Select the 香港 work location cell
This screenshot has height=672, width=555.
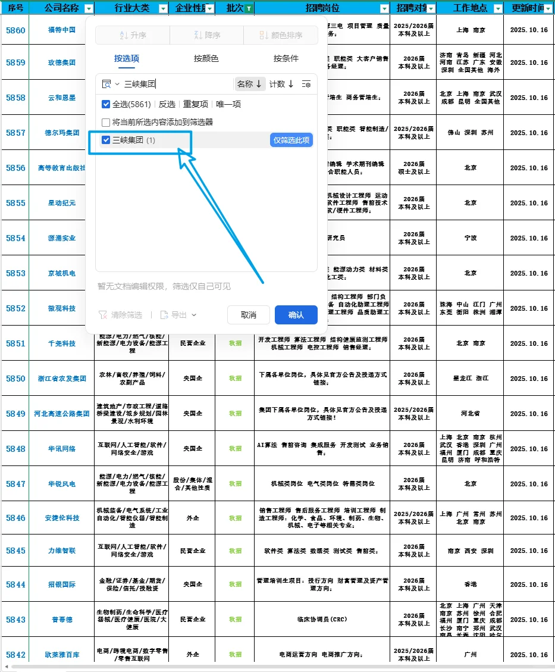click(470, 585)
